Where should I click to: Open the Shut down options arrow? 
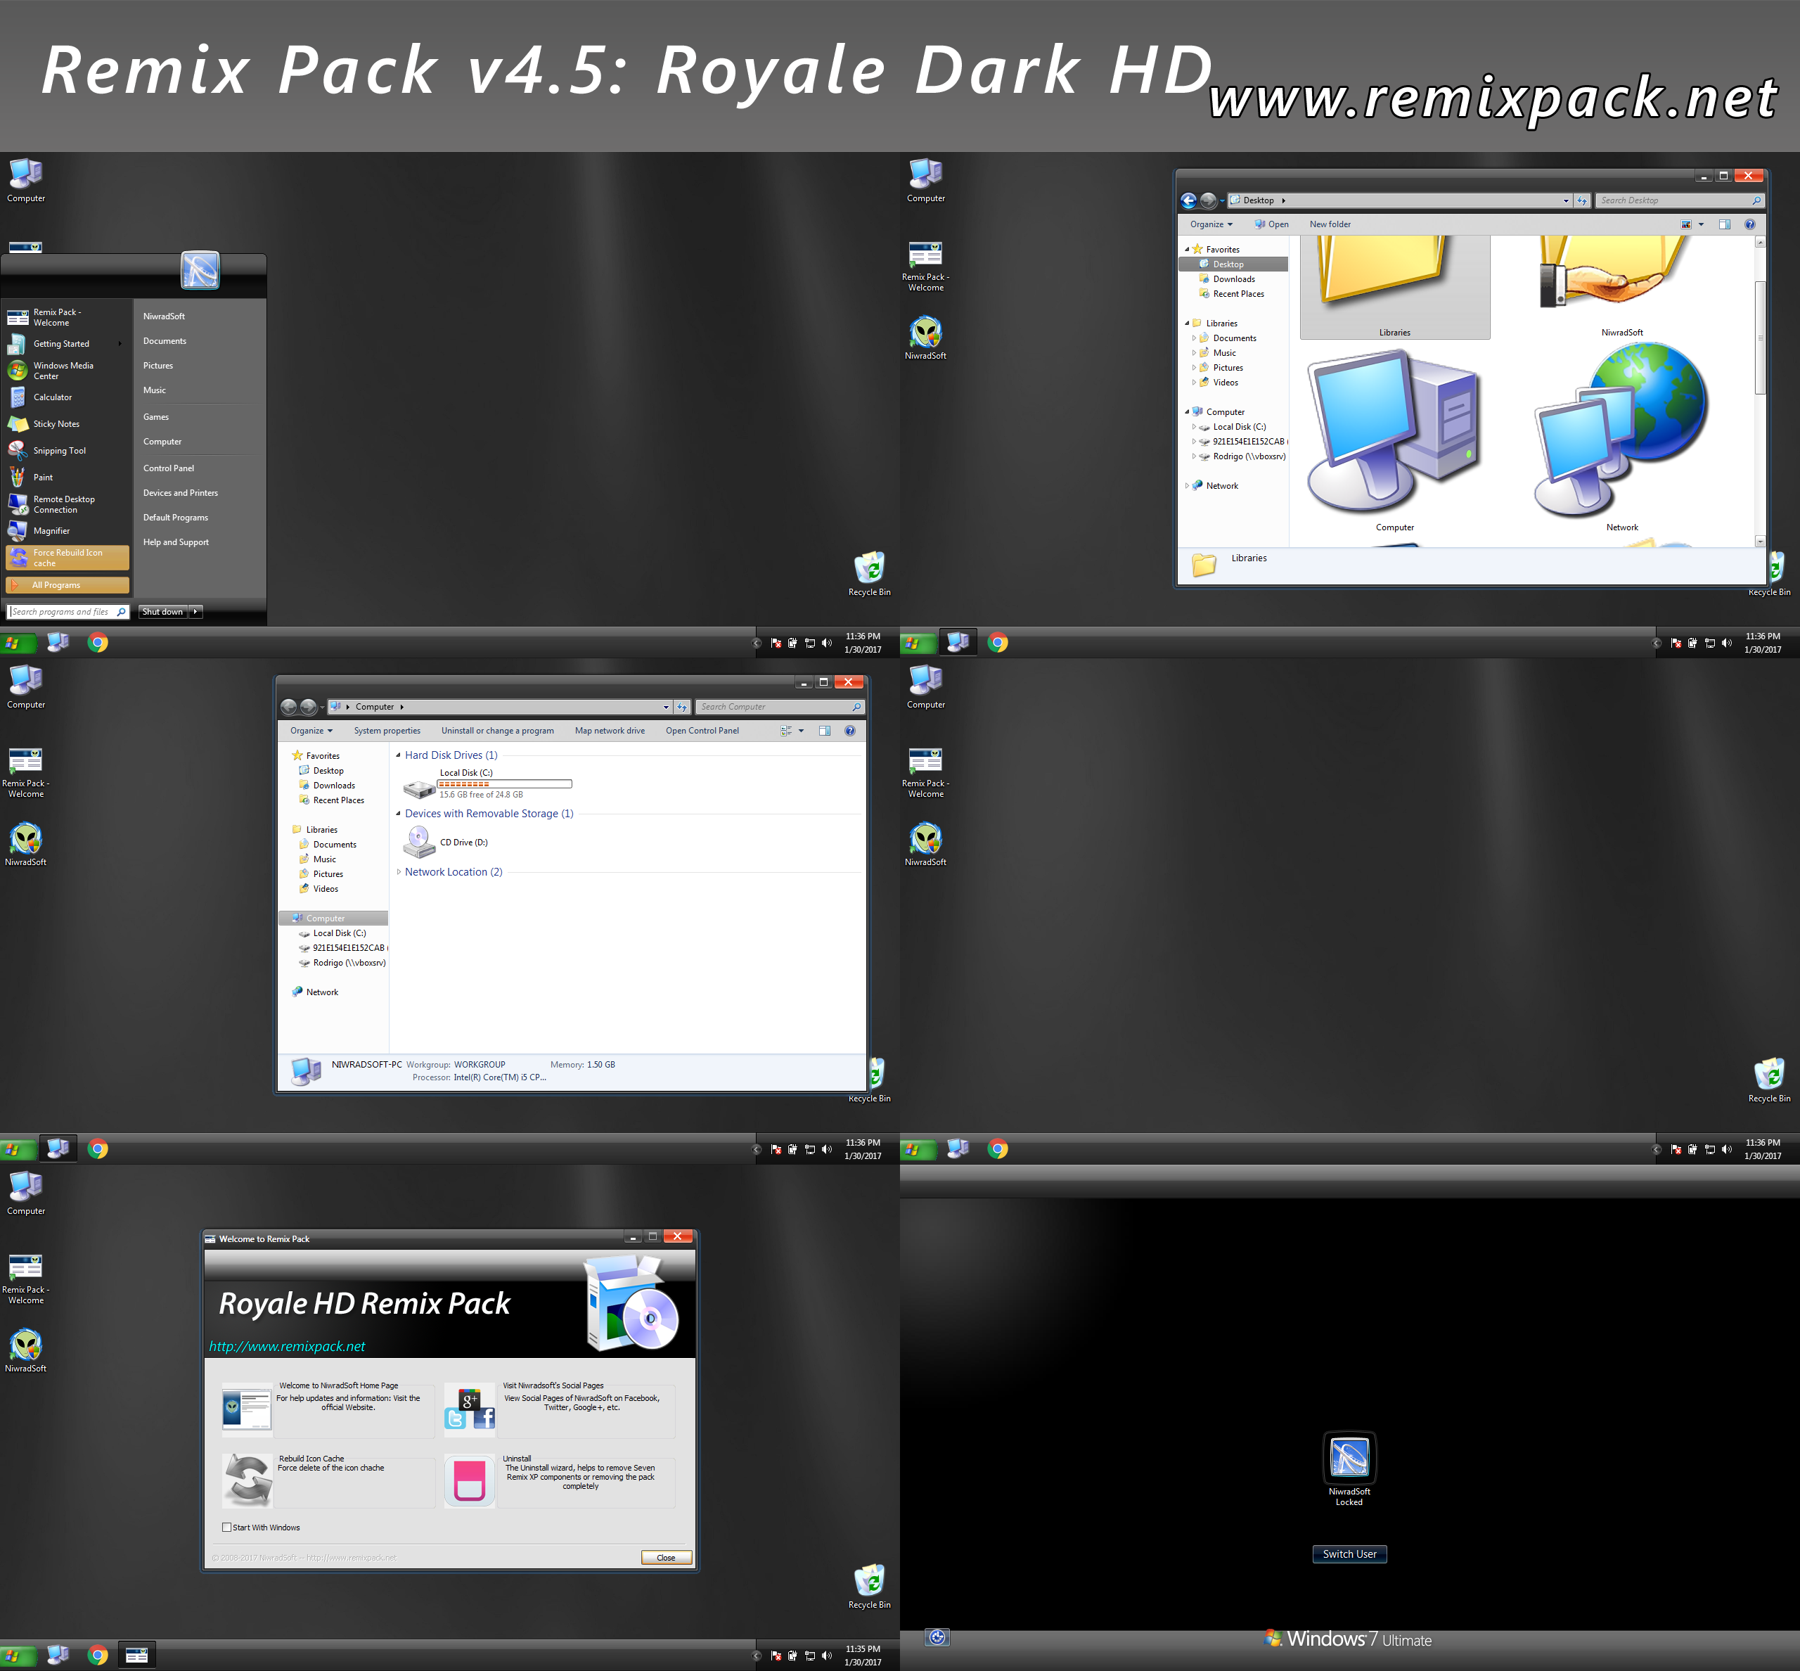(195, 612)
